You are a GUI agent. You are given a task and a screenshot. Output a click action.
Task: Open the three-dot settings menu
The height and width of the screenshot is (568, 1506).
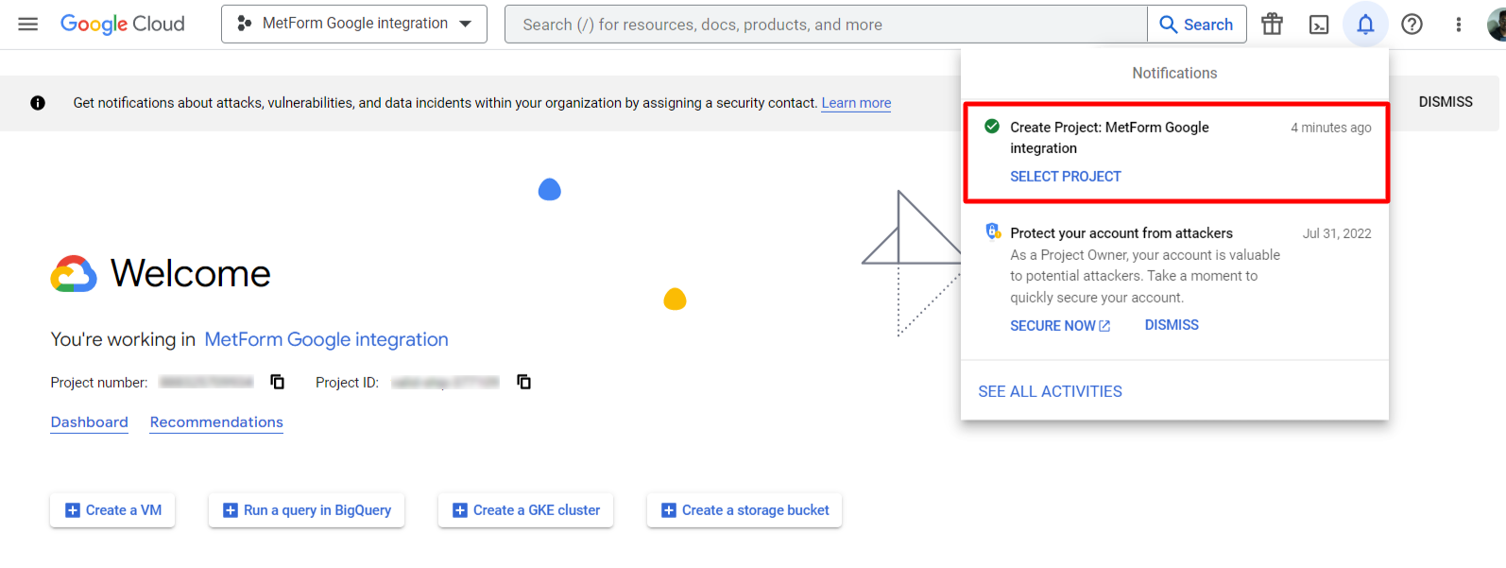[x=1458, y=24]
